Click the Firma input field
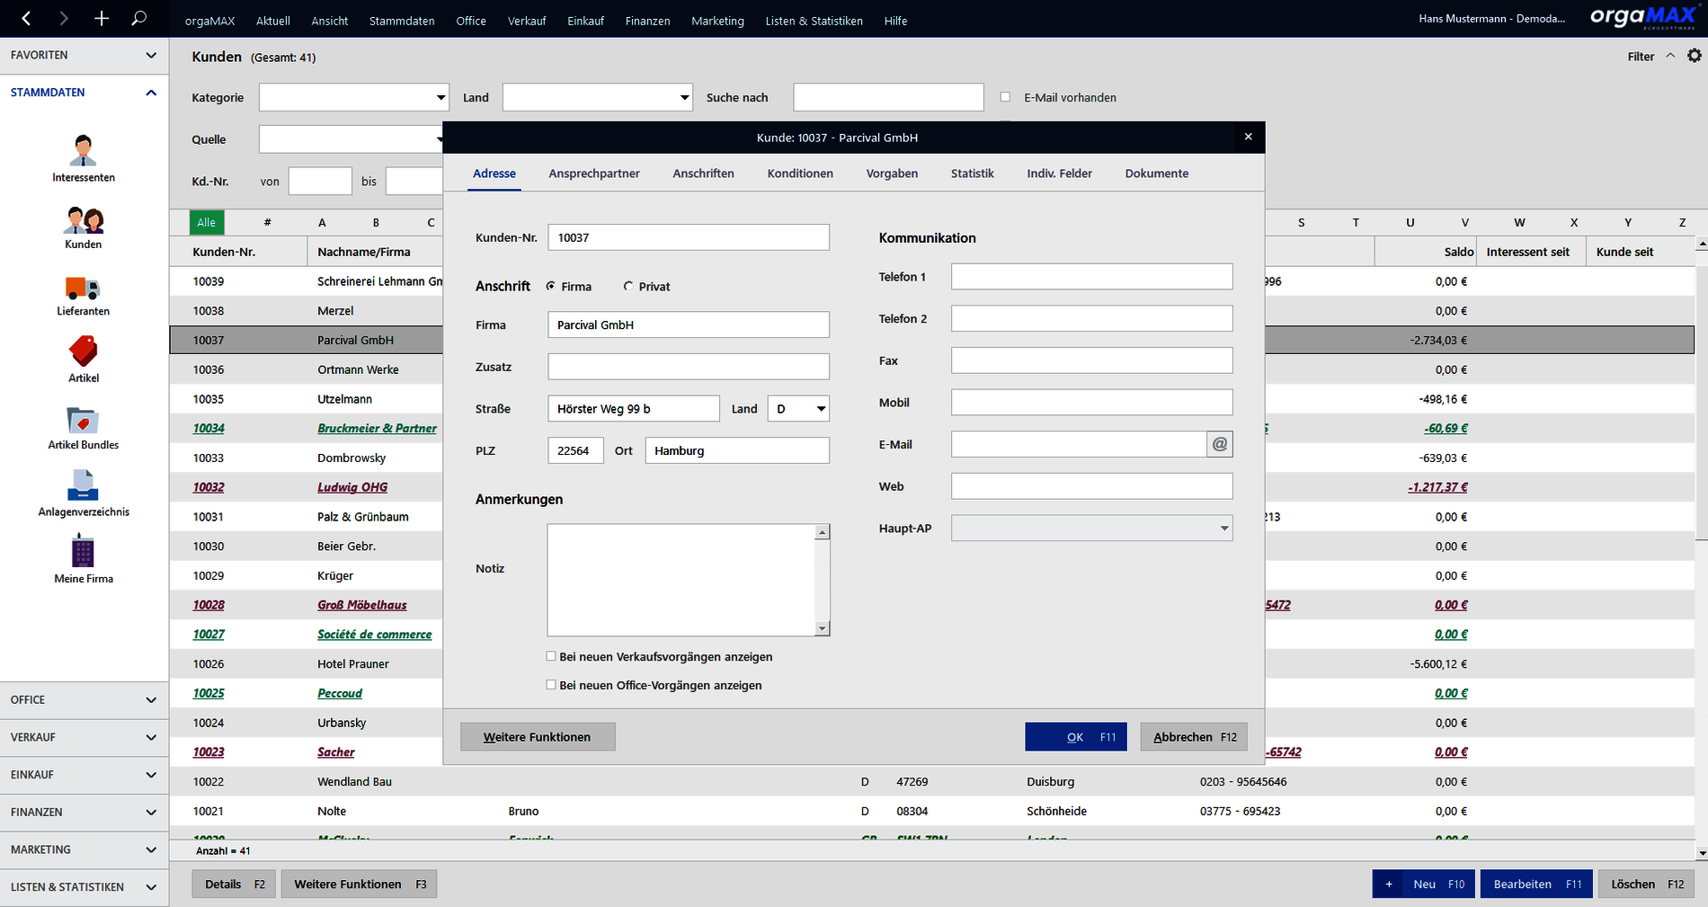 (x=689, y=325)
